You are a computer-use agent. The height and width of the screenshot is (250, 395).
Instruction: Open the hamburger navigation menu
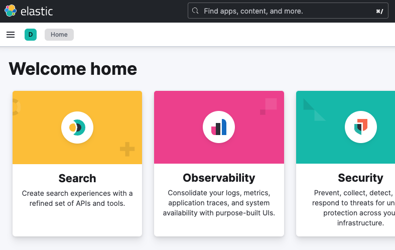click(11, 35)
